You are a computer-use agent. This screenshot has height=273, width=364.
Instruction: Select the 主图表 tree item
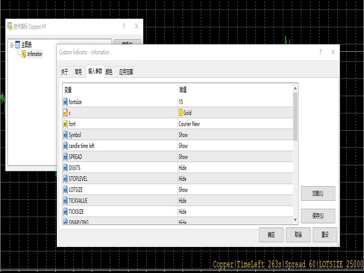(x=27, y=44)
